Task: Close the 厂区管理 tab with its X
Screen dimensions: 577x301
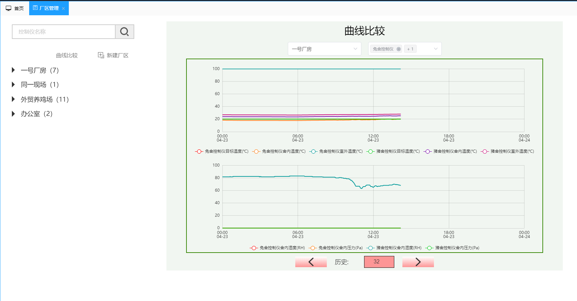Action: [63, 8]
